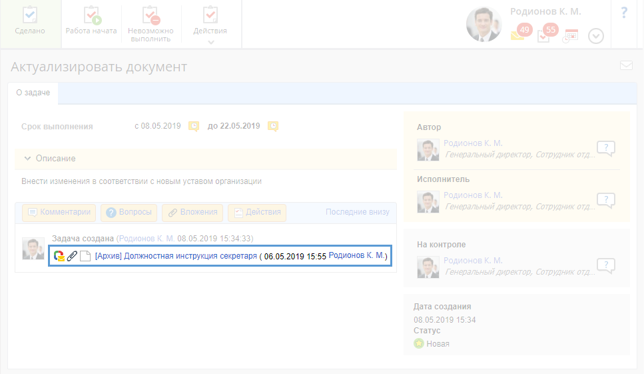This screenshot has height=374, width=644.
Task: Ask question icon in Исполнитель block
Action: (606, 200)
